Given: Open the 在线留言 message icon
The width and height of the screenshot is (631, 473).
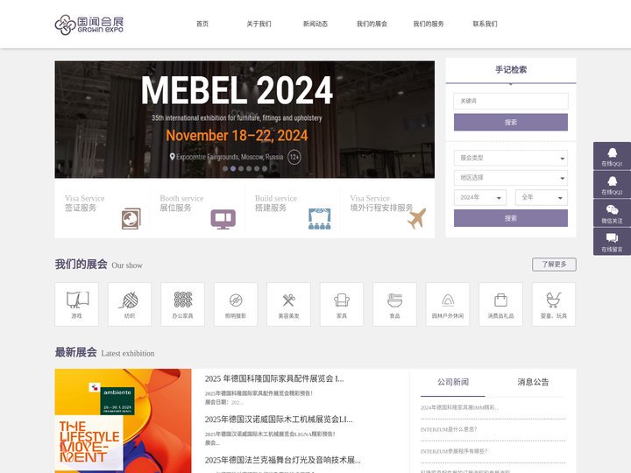Looking at the screenshot, I should pyautogui.click(x=612, y=242).
